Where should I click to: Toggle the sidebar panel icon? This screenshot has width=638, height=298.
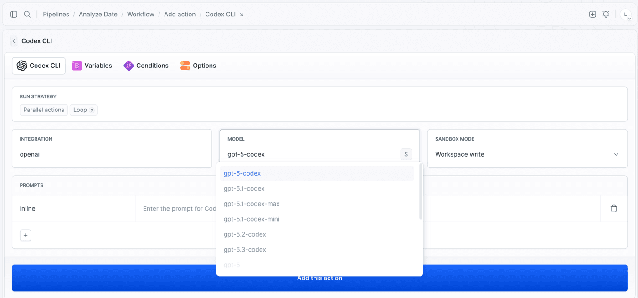pyautogui.click(x=14, y=14)
